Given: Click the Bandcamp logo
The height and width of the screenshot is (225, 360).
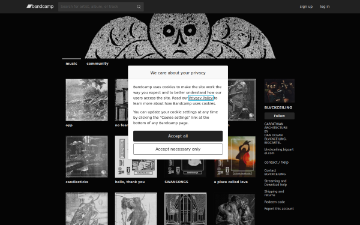Looking at the screenshot, I should click(40, 7).
